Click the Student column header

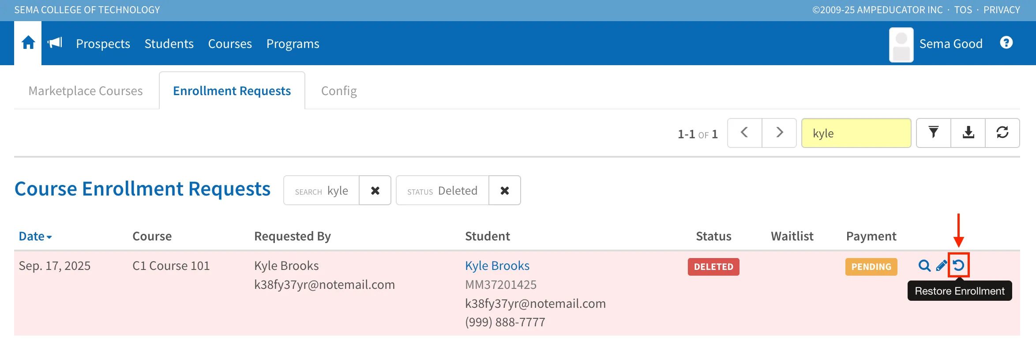(x=488, y=236)
